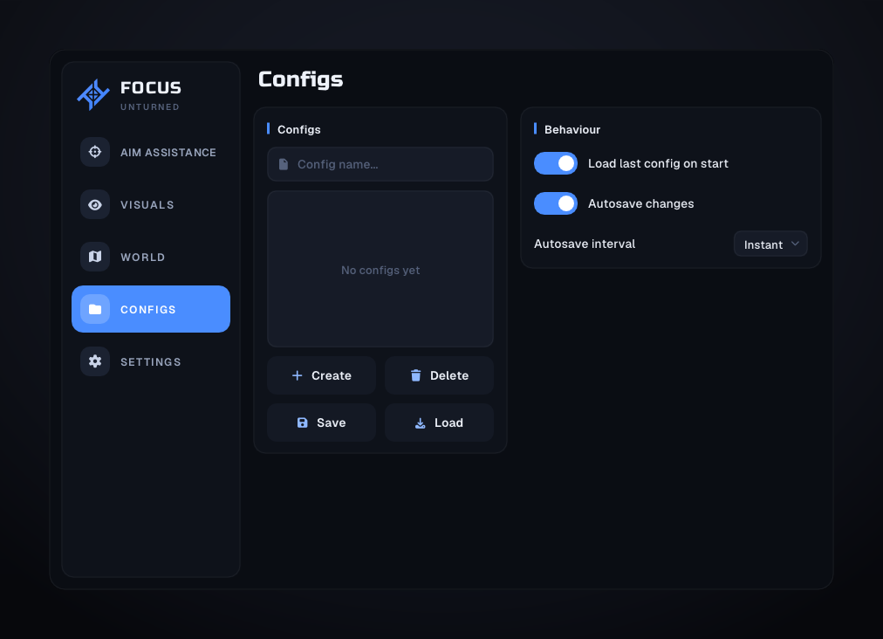Click the Load button label
883x639 pixels.
point(448,423)
